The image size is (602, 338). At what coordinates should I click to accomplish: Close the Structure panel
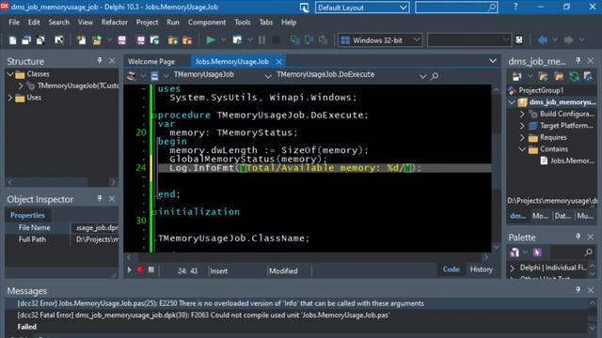(112, 60)
